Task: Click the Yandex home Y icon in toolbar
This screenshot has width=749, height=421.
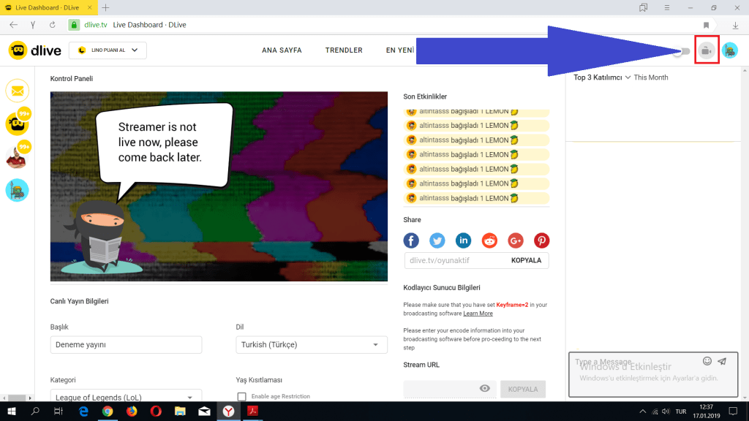Action: (x=33, y=25)
